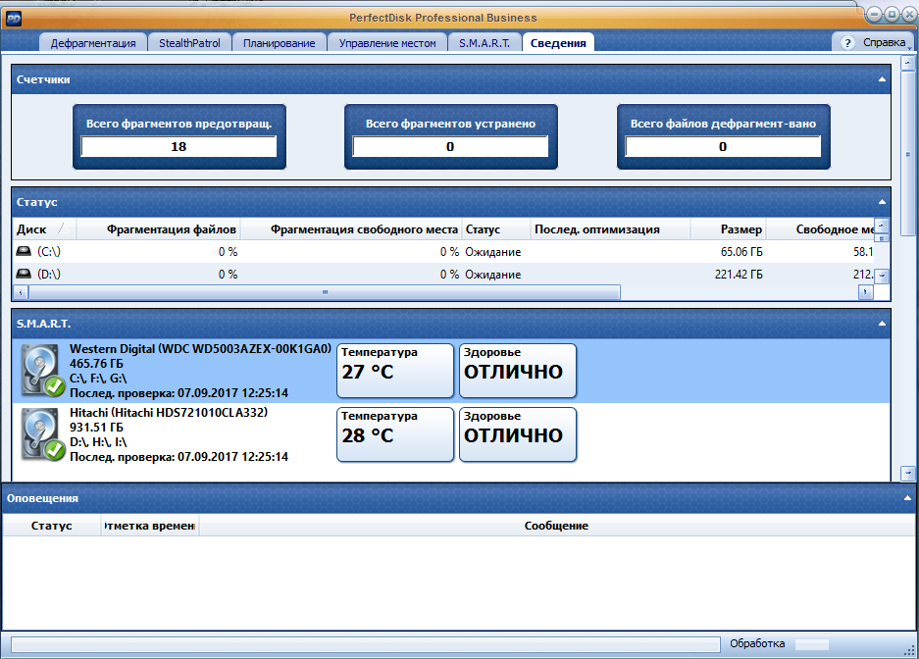Click the Статус table vertical scroll up arrow
The height and width of the screenshot is (659, 919).
(x=883, y=225)
